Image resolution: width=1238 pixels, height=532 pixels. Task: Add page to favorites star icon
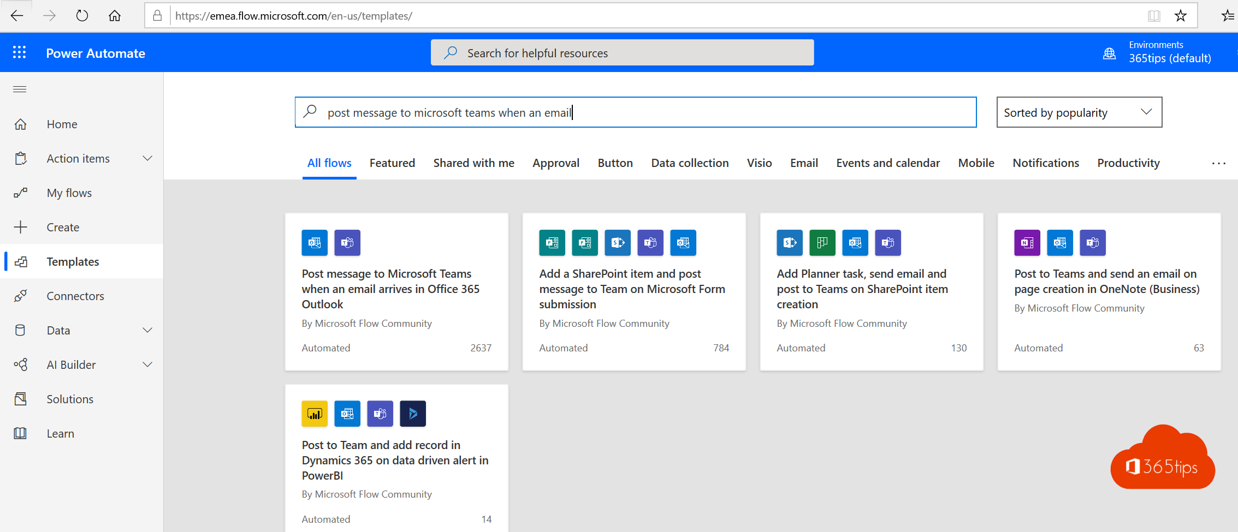coord(1181,16)
